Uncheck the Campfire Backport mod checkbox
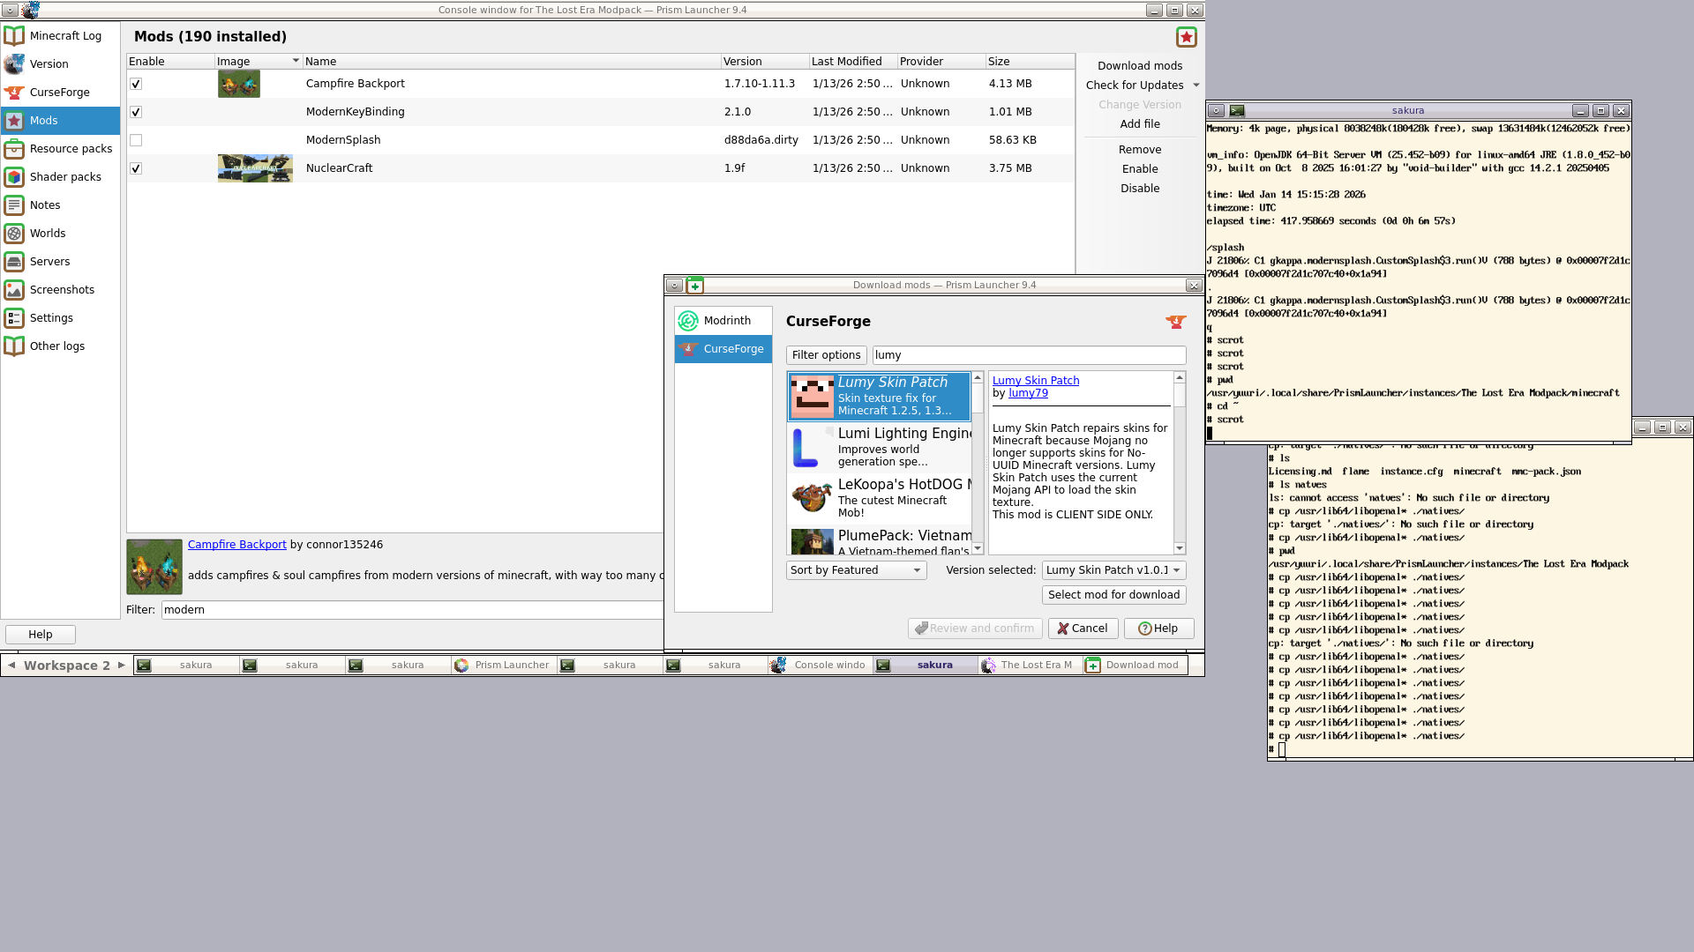 [136, 84]
